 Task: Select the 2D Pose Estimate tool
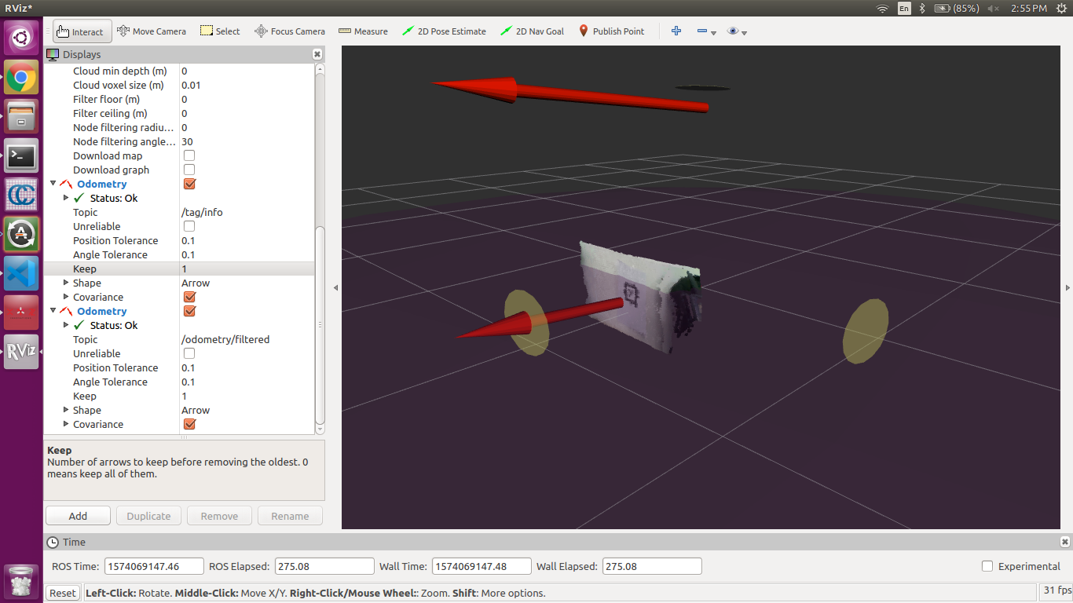[x=444, y=31]
